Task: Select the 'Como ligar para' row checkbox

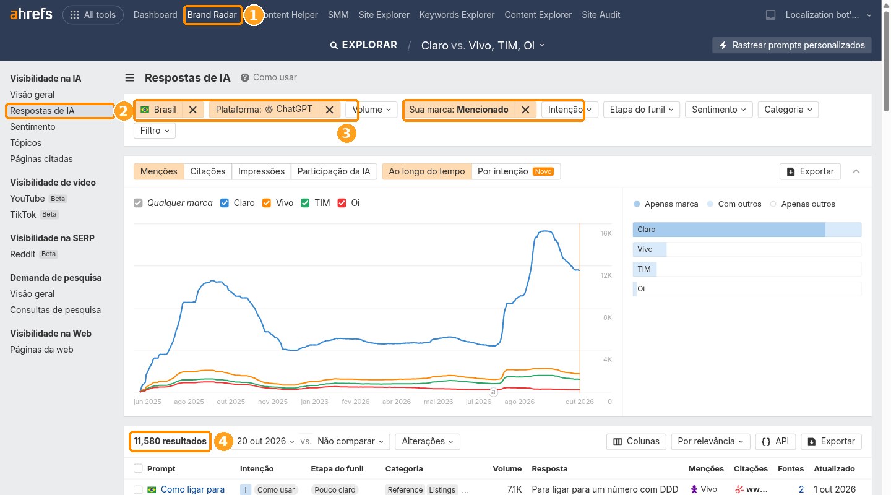Action: [x=138, y=489]
